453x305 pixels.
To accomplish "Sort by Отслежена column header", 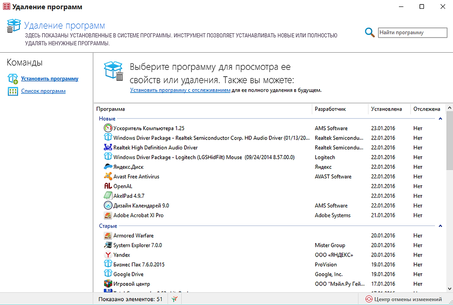I will [428, 109].
